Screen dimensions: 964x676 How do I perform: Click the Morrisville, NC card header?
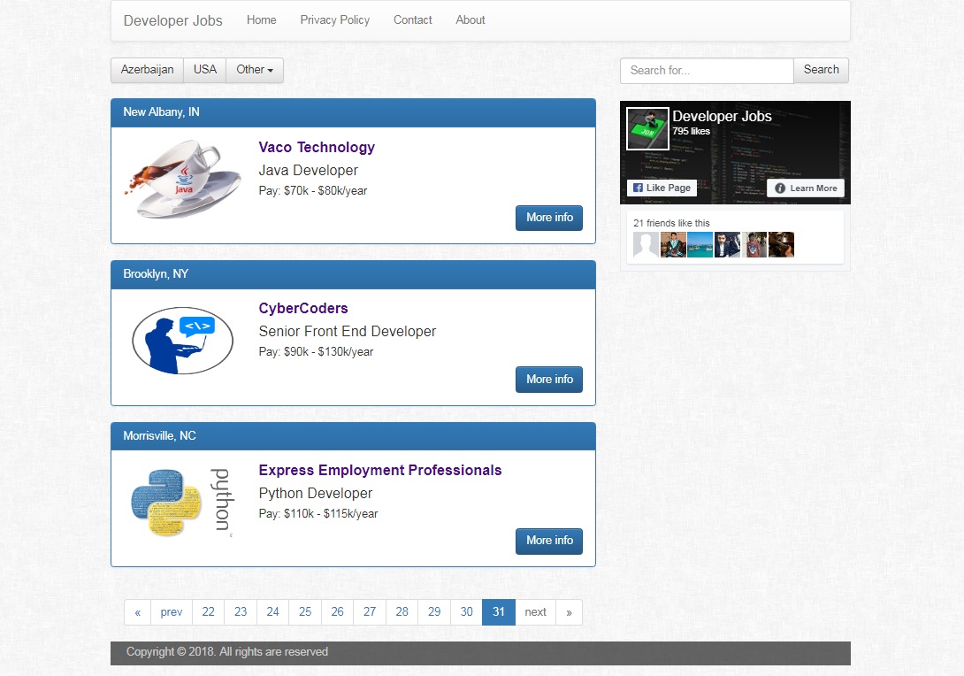coord(353,436)
